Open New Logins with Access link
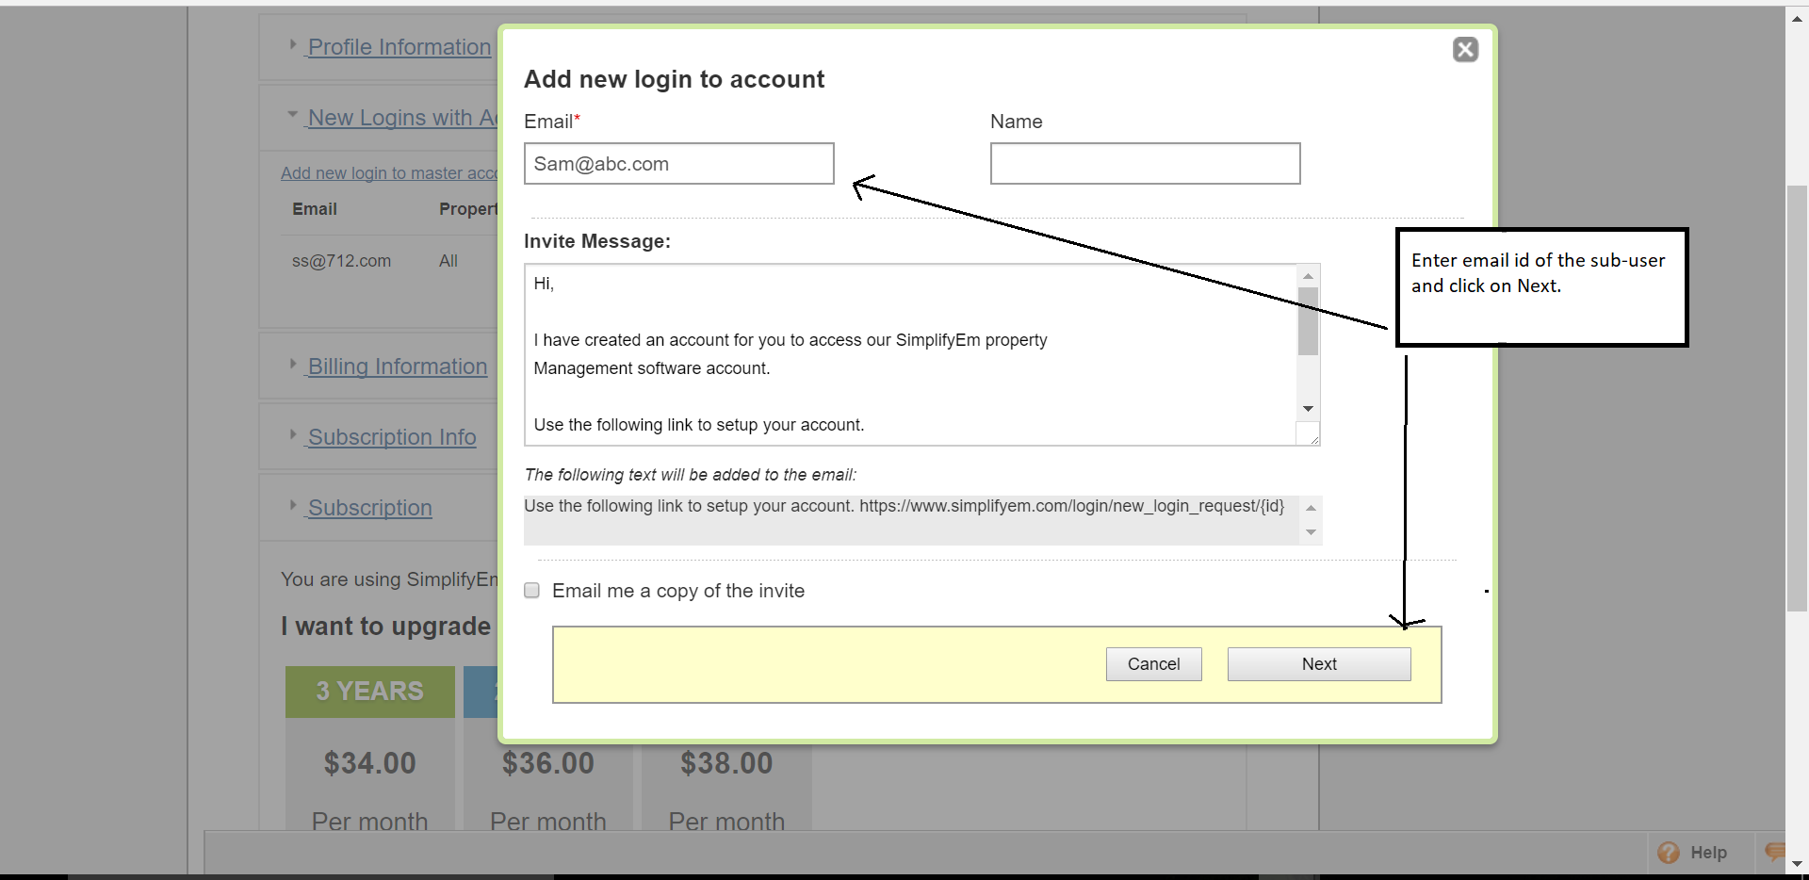The width and height of the screenshot is (1809, 880). [402, 118]
